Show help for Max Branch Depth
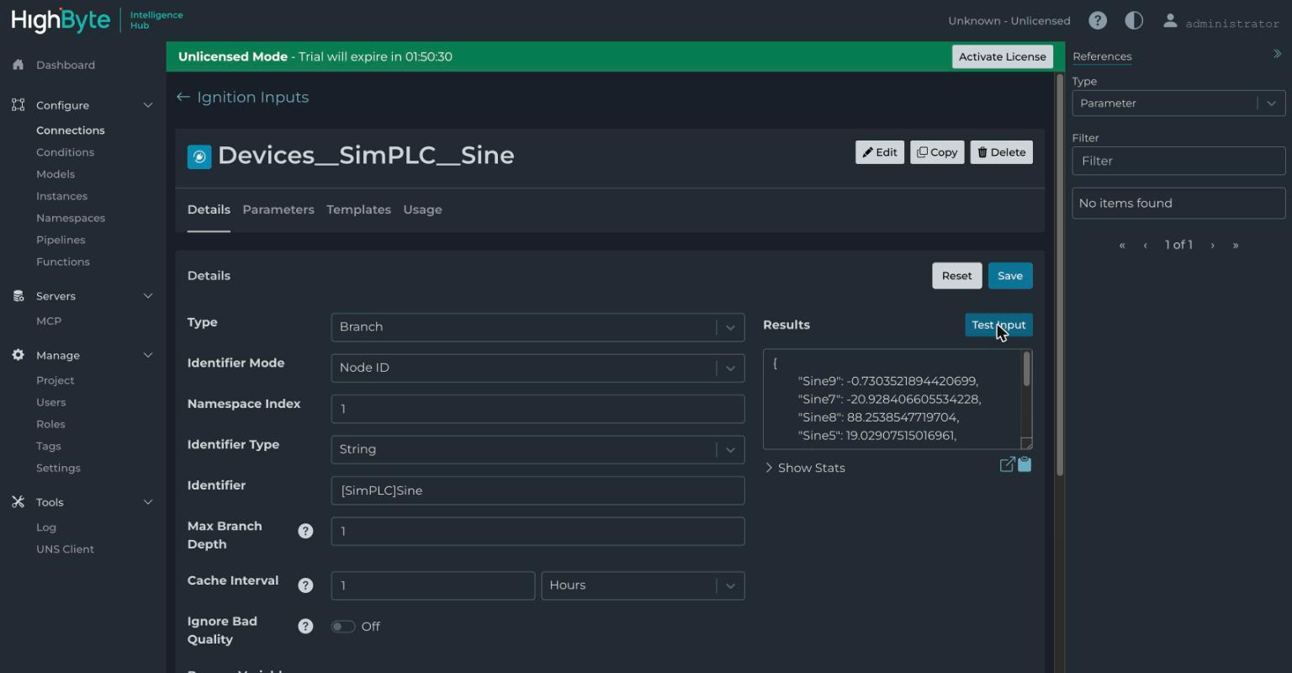 pos(305,531)
